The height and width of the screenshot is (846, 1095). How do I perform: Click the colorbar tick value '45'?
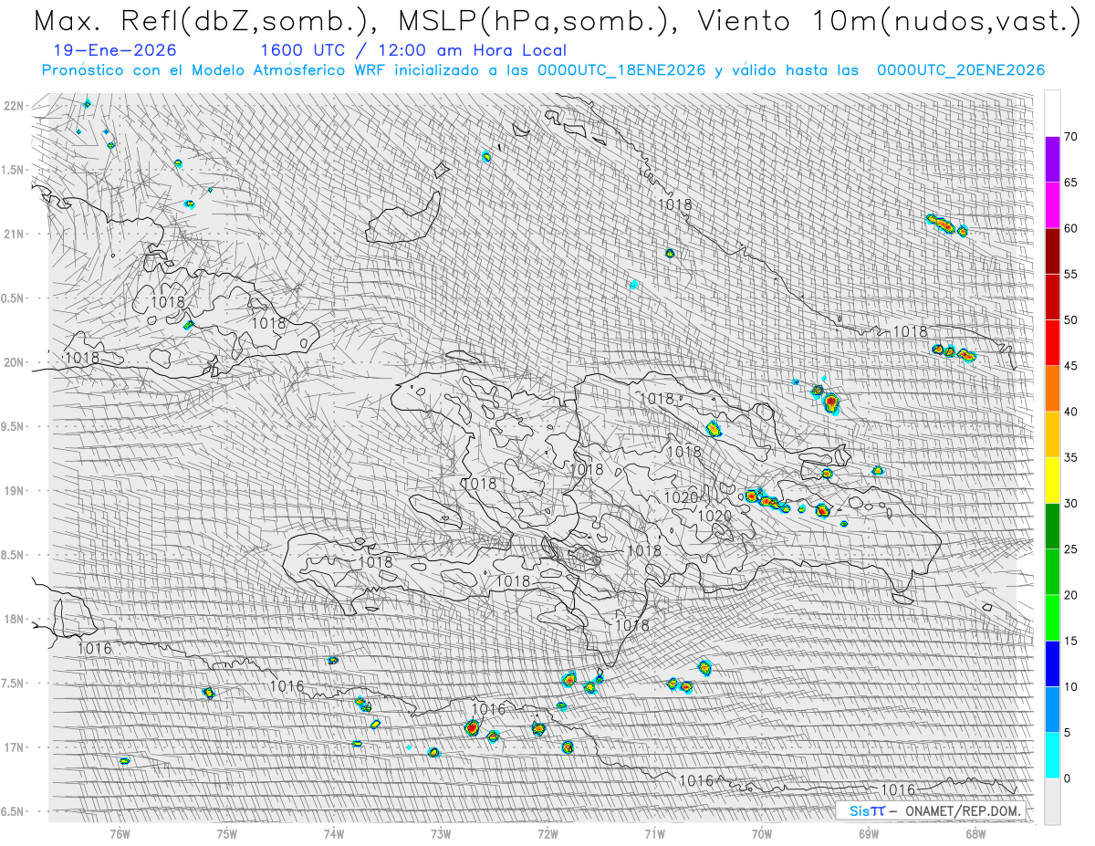click(x=1070, y=366)
